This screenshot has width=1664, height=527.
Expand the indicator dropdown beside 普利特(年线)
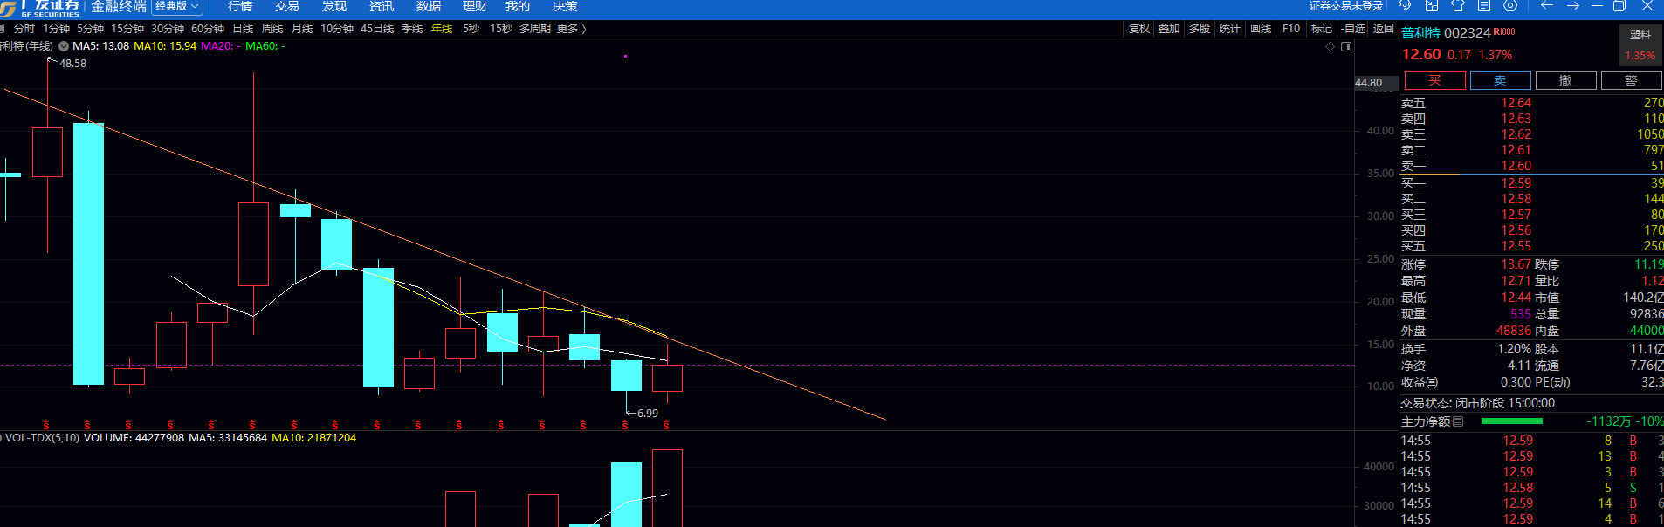click(x=64, y=46)
